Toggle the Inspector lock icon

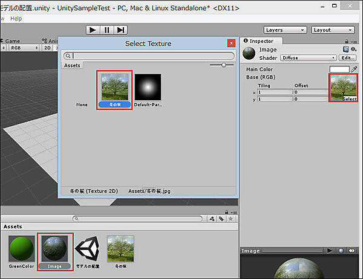point(346,42)
